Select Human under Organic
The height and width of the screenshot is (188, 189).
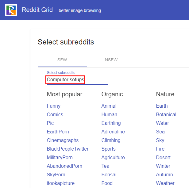point(109,115)
